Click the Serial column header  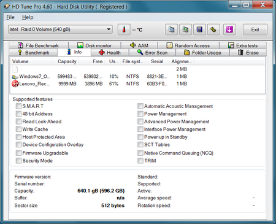pyautogui.click(x=157, y=61)
